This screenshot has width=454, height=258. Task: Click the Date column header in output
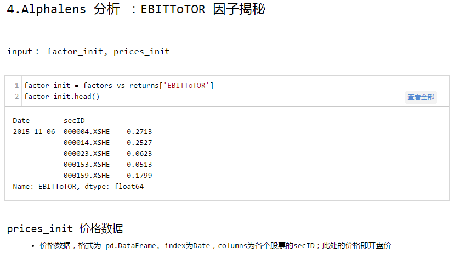point(21,121)
